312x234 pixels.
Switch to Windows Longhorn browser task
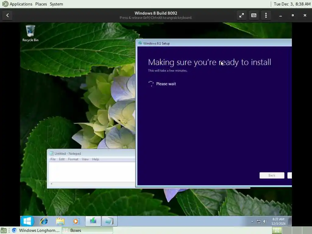coord(36,230)
